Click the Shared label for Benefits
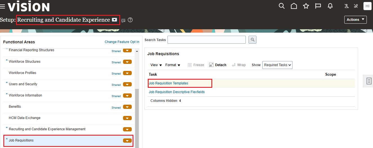The image size is (373, 148). coord(116,107)
